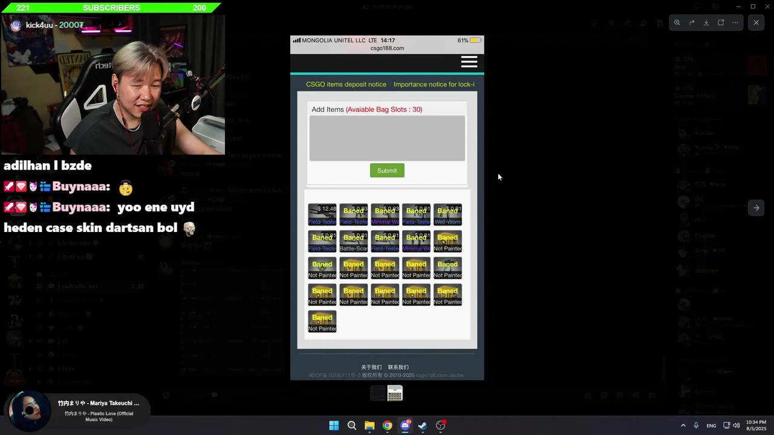Open Google Chrome from the taskbar
This screenshot has width=774, height=435.
coord(388,425)
